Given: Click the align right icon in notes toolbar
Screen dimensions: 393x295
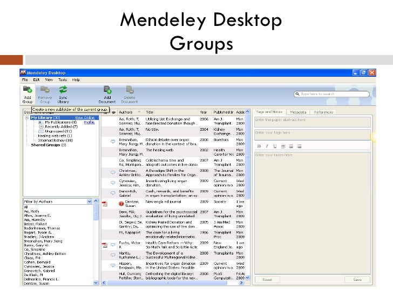Looking at the screenshot, I should tap(299, 146).
